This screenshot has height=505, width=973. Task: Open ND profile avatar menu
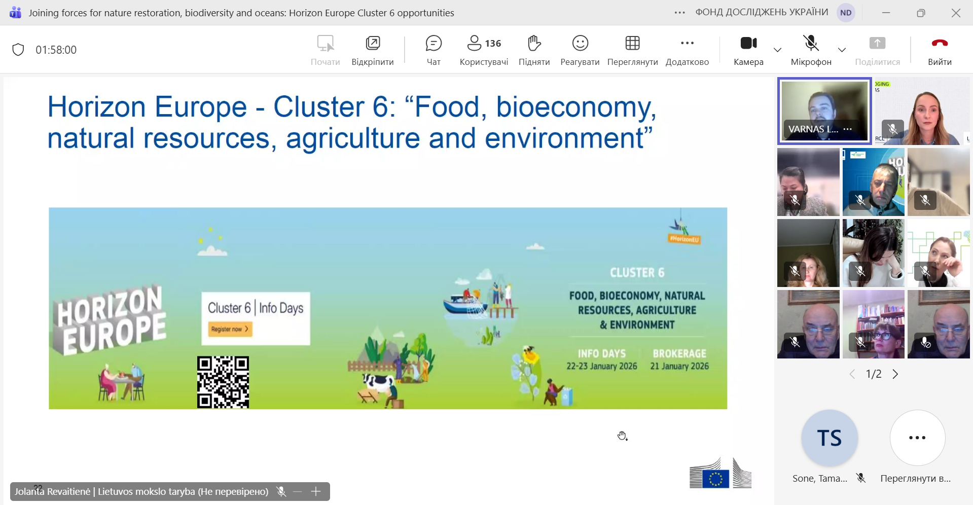[846, 13]
